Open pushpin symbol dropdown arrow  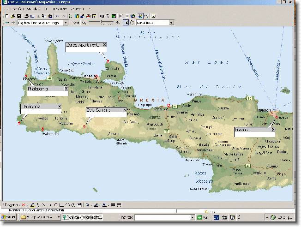27,205
